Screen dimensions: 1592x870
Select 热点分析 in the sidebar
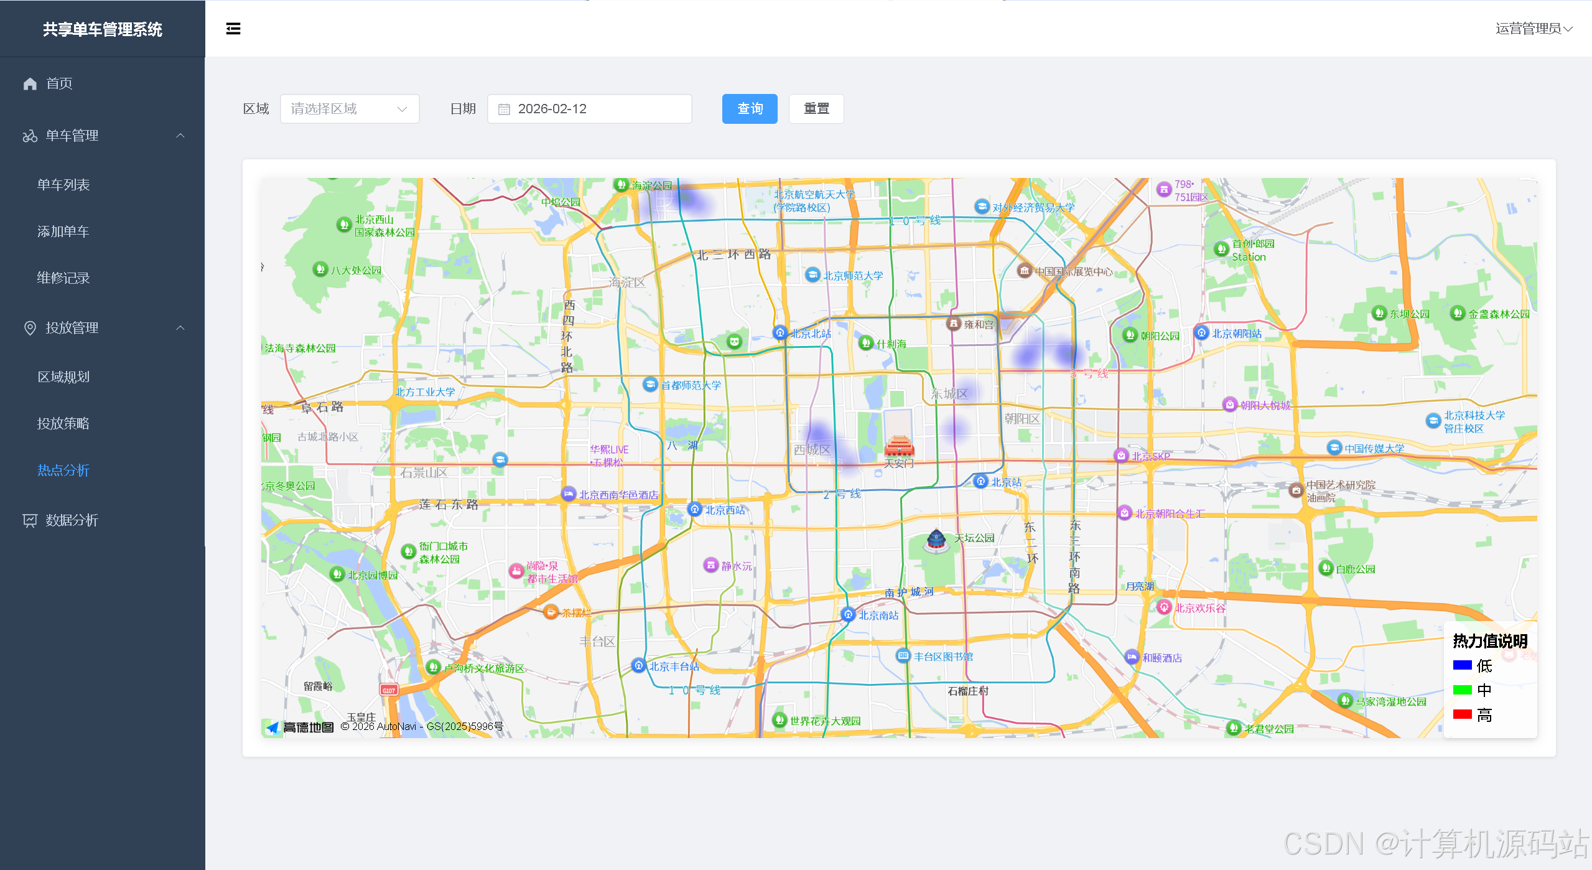pos(63,470)
